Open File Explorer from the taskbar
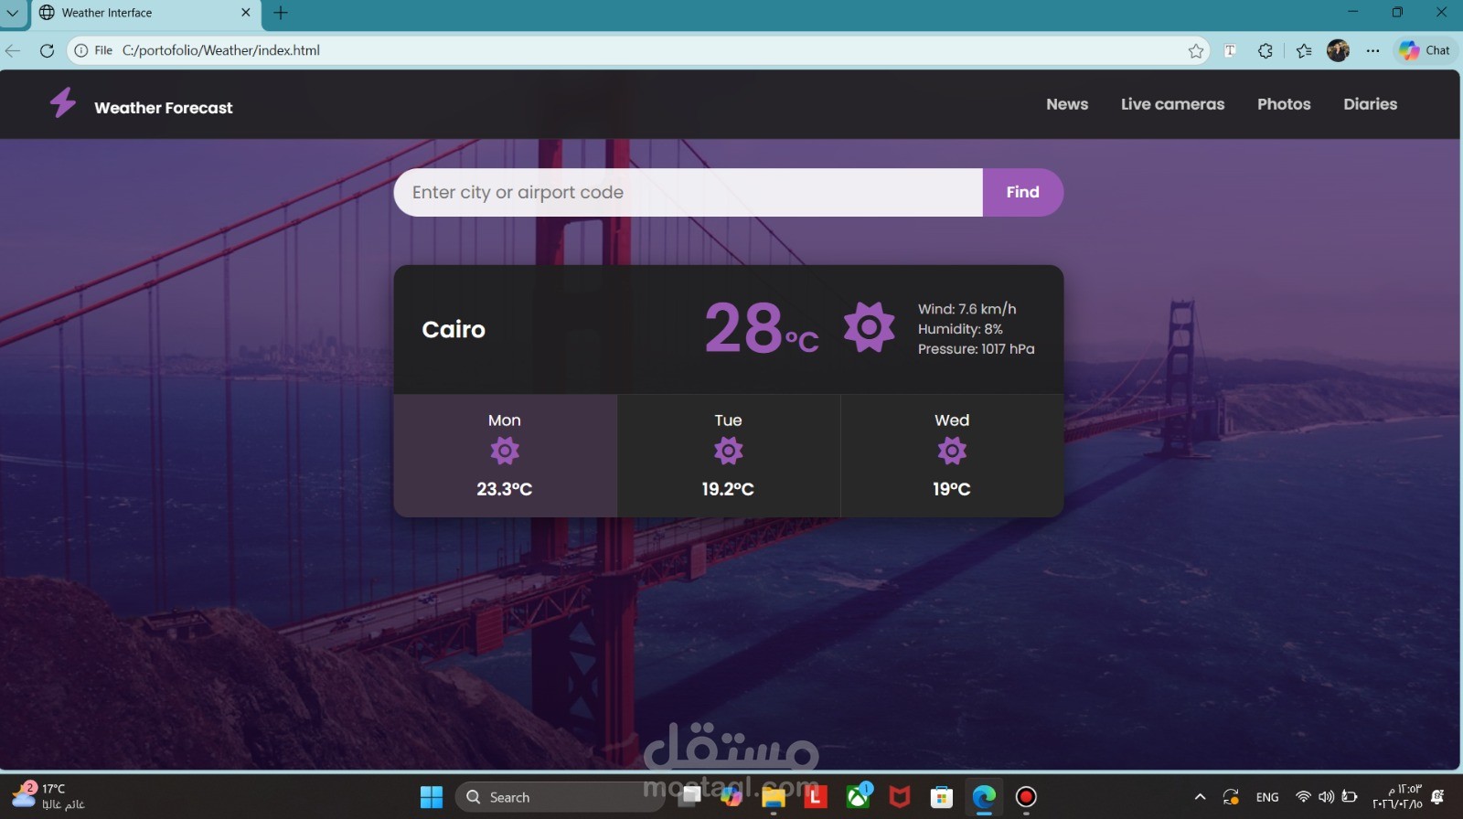The height and width of the screenshot is (819, 1463). pos(774,797)
